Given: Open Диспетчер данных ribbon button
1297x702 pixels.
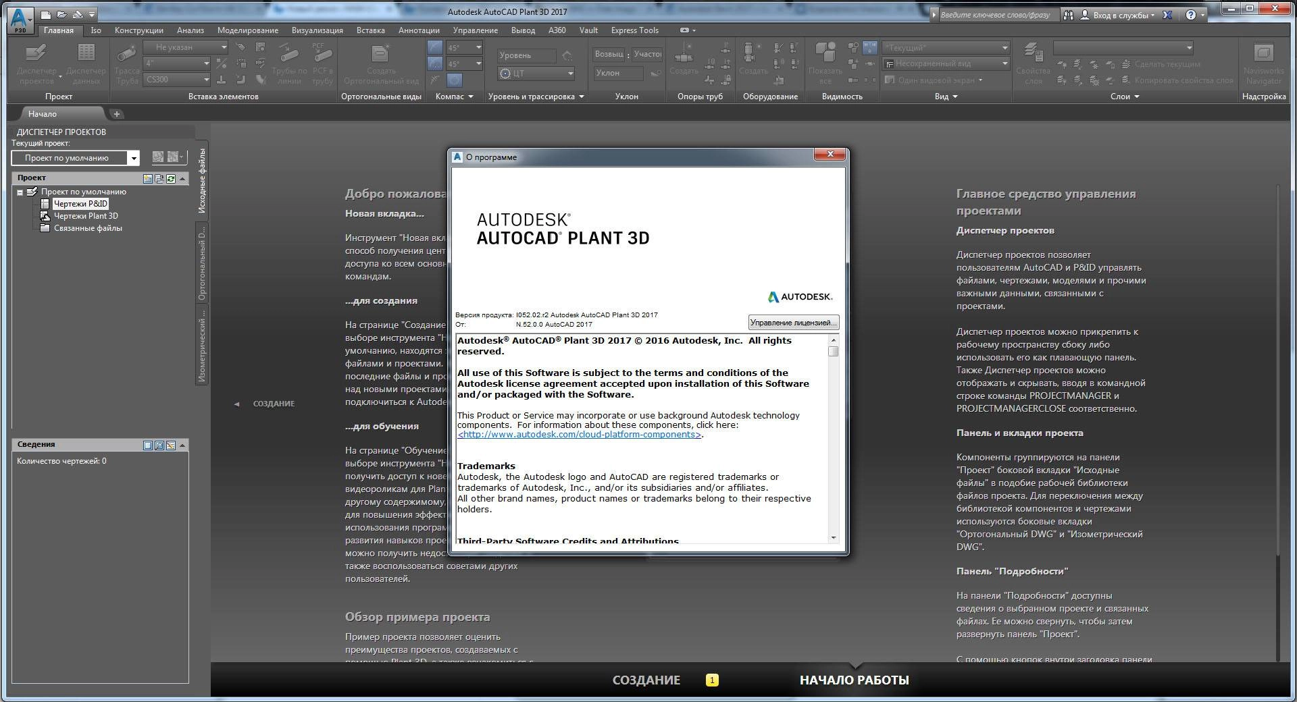Looking at the screenshot, I should [86, 63].
